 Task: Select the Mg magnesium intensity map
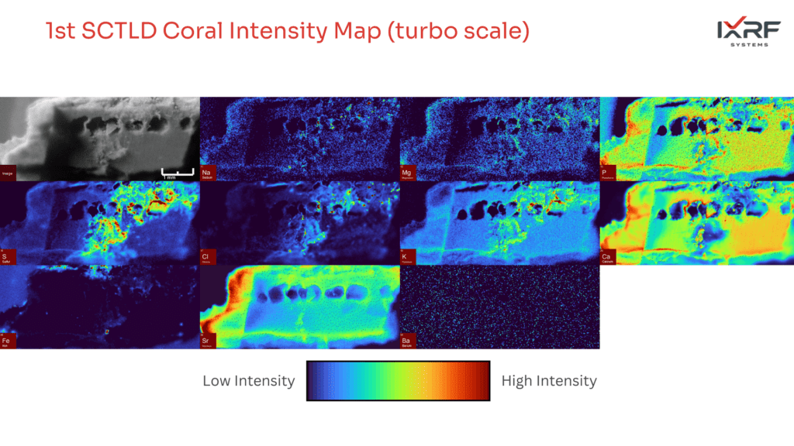tap(500, 139)
